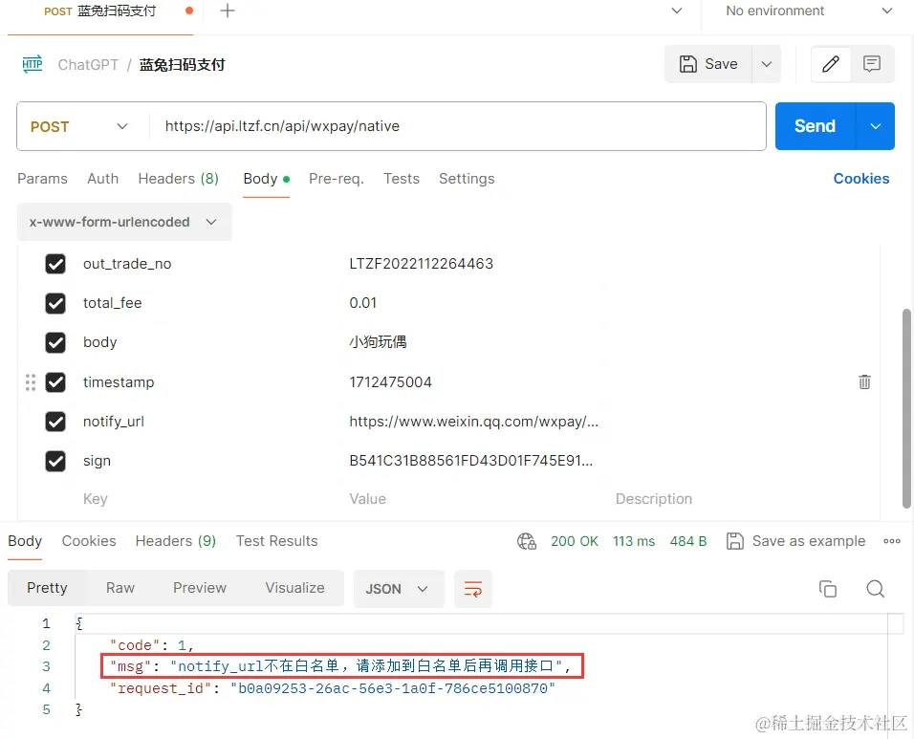This screenshot has width=914, height=739.
Task: Click the params list vertical scrollbar
Action: [906, 408]
